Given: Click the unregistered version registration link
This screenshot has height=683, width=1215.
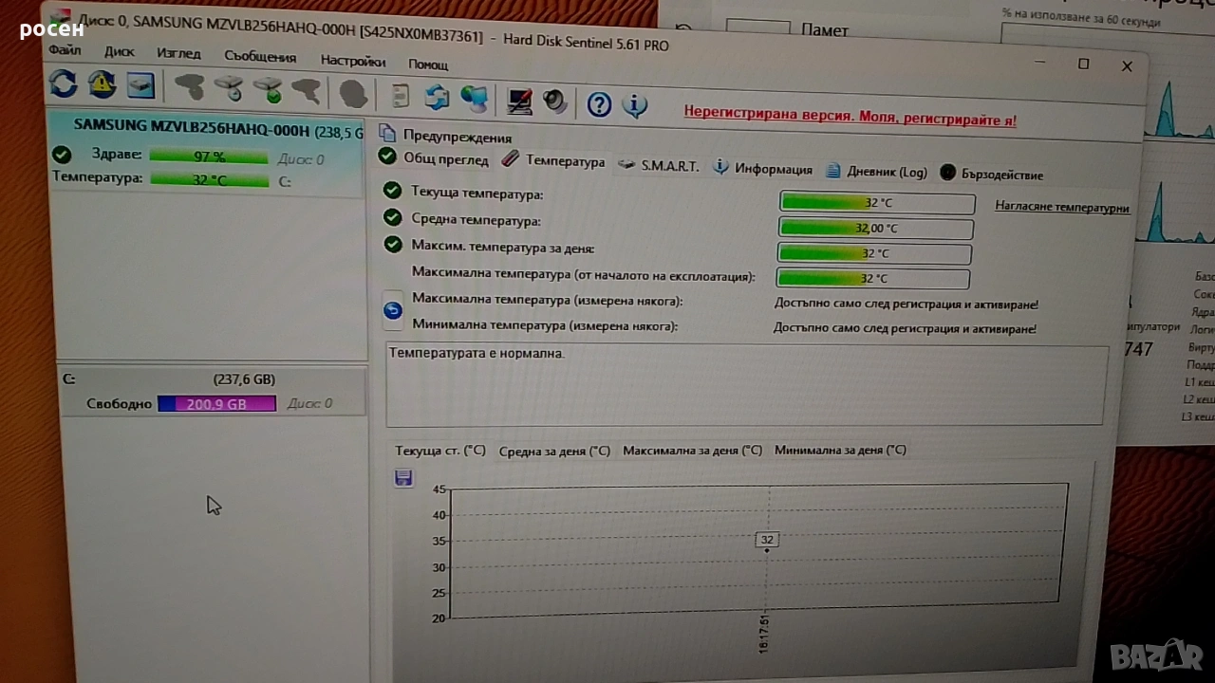Looking at the screenshot, I should pyautogui.click(x=850, y=120).
